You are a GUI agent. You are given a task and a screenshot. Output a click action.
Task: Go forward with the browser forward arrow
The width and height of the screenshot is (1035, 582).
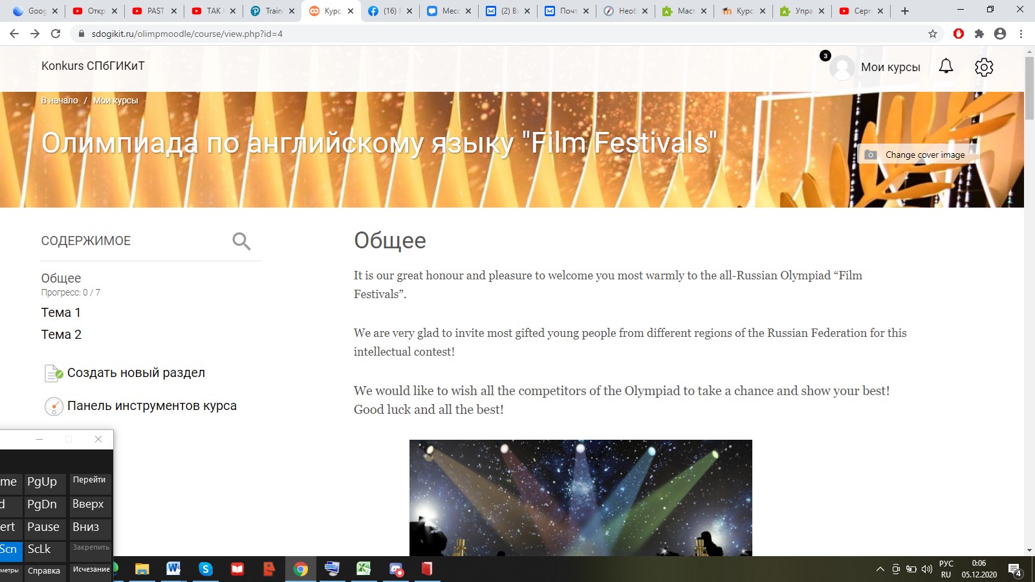tap(35, 34)
